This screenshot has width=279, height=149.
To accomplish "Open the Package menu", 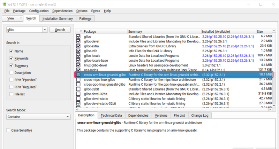I will click(19, 11).
